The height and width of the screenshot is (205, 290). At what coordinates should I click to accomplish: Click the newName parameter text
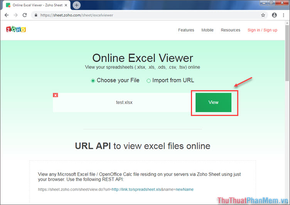tap(185, 190)
